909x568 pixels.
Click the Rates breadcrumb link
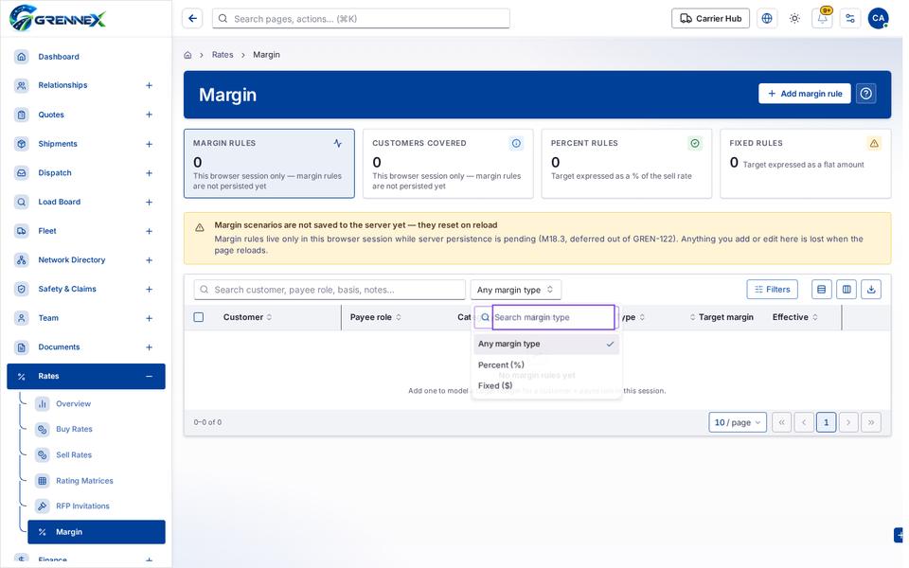coord(223,55)
